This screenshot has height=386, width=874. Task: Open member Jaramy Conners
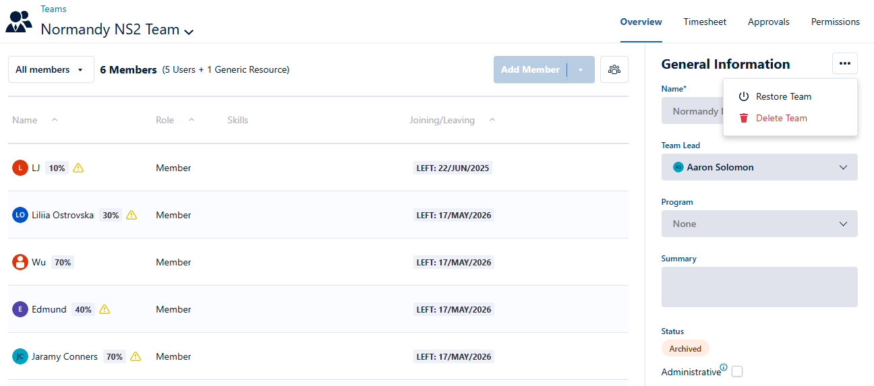click(x=65, y=356)
